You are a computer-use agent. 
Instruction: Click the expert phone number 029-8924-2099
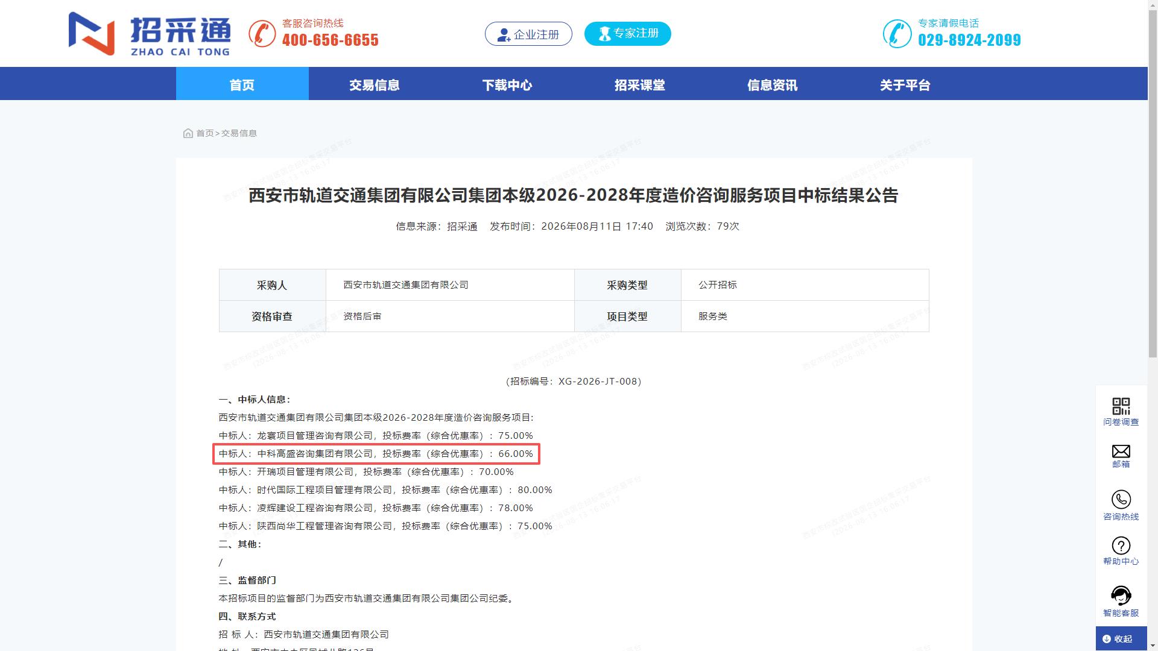point(970,40)
